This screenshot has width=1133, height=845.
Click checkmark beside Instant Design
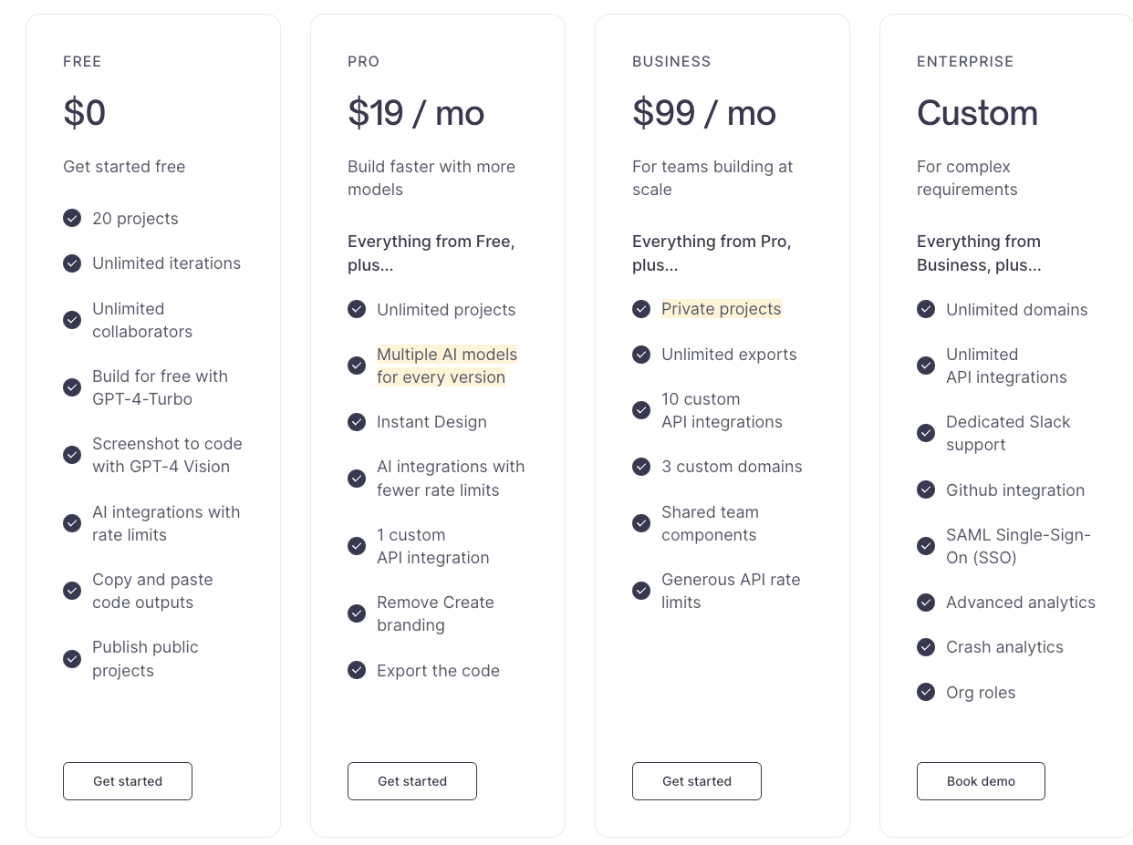pos(357,422)
